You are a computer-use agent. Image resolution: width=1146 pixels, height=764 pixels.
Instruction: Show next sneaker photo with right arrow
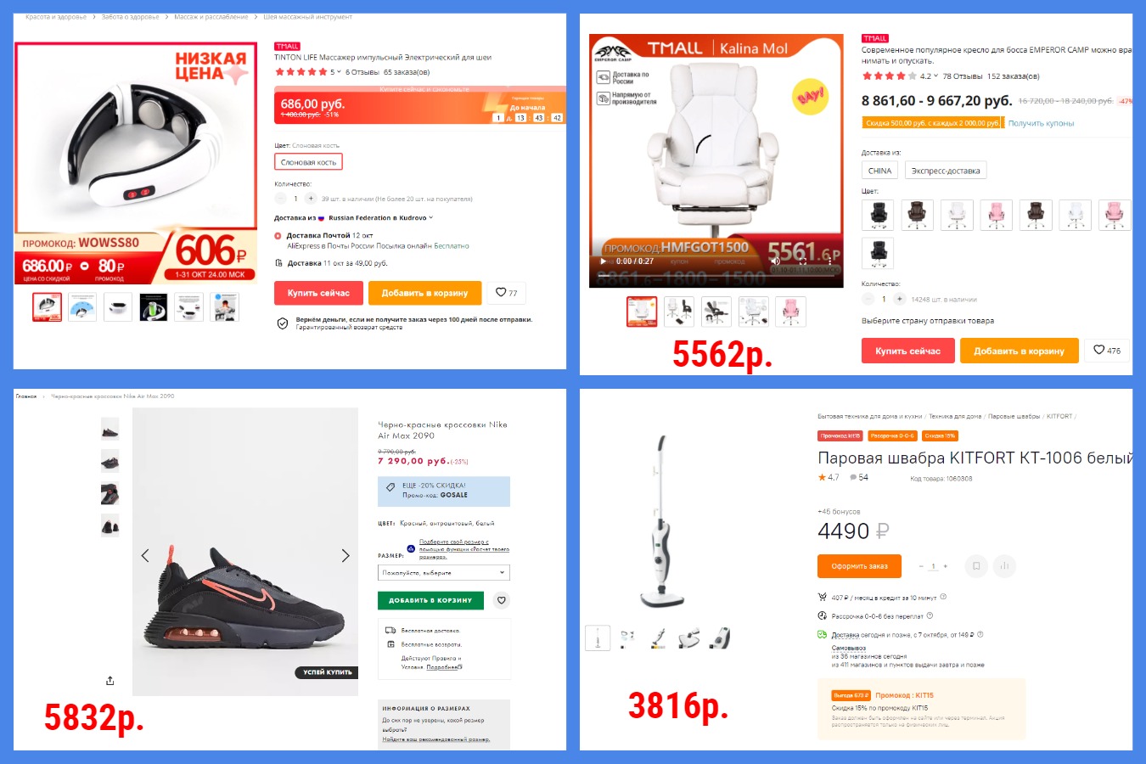[x=345, y=555]
